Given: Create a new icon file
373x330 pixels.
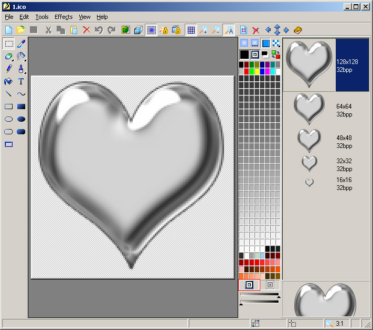Looking at the screenshot, I should (x=8, y=30).
